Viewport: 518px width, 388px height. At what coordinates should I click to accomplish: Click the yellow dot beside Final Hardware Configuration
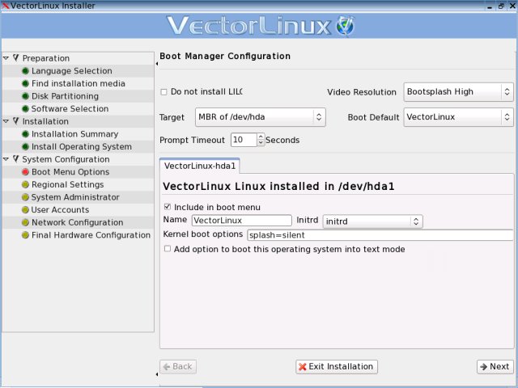tap(25, 235)
